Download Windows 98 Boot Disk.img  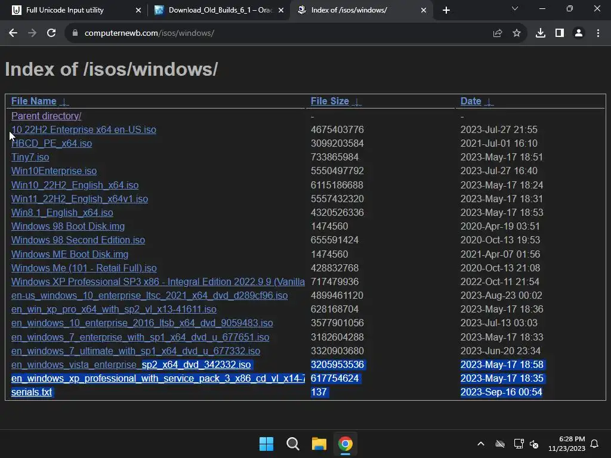(x=68, y=226)
